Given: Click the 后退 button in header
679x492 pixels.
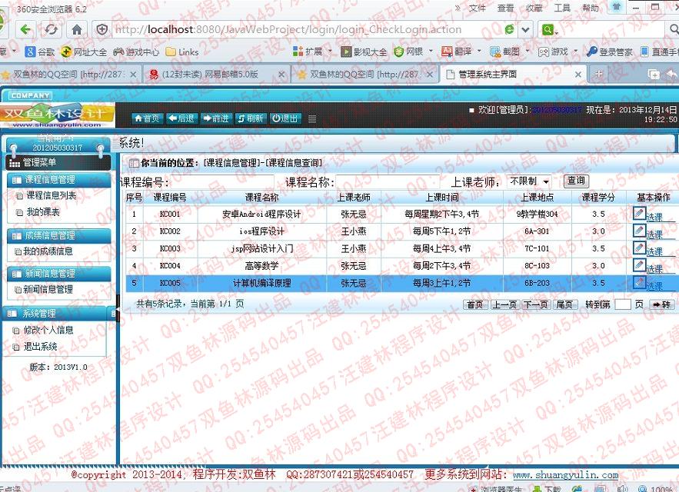Looking at the screenshot, I should pos(181,118).
